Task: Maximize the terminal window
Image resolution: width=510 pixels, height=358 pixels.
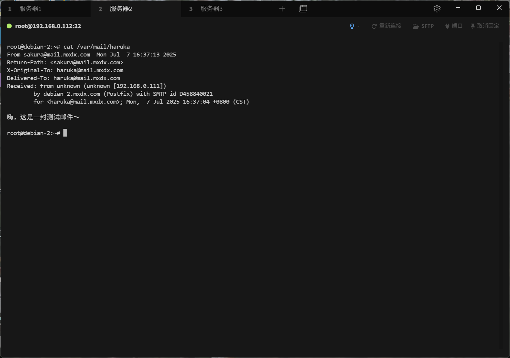Action: (478, 8)
